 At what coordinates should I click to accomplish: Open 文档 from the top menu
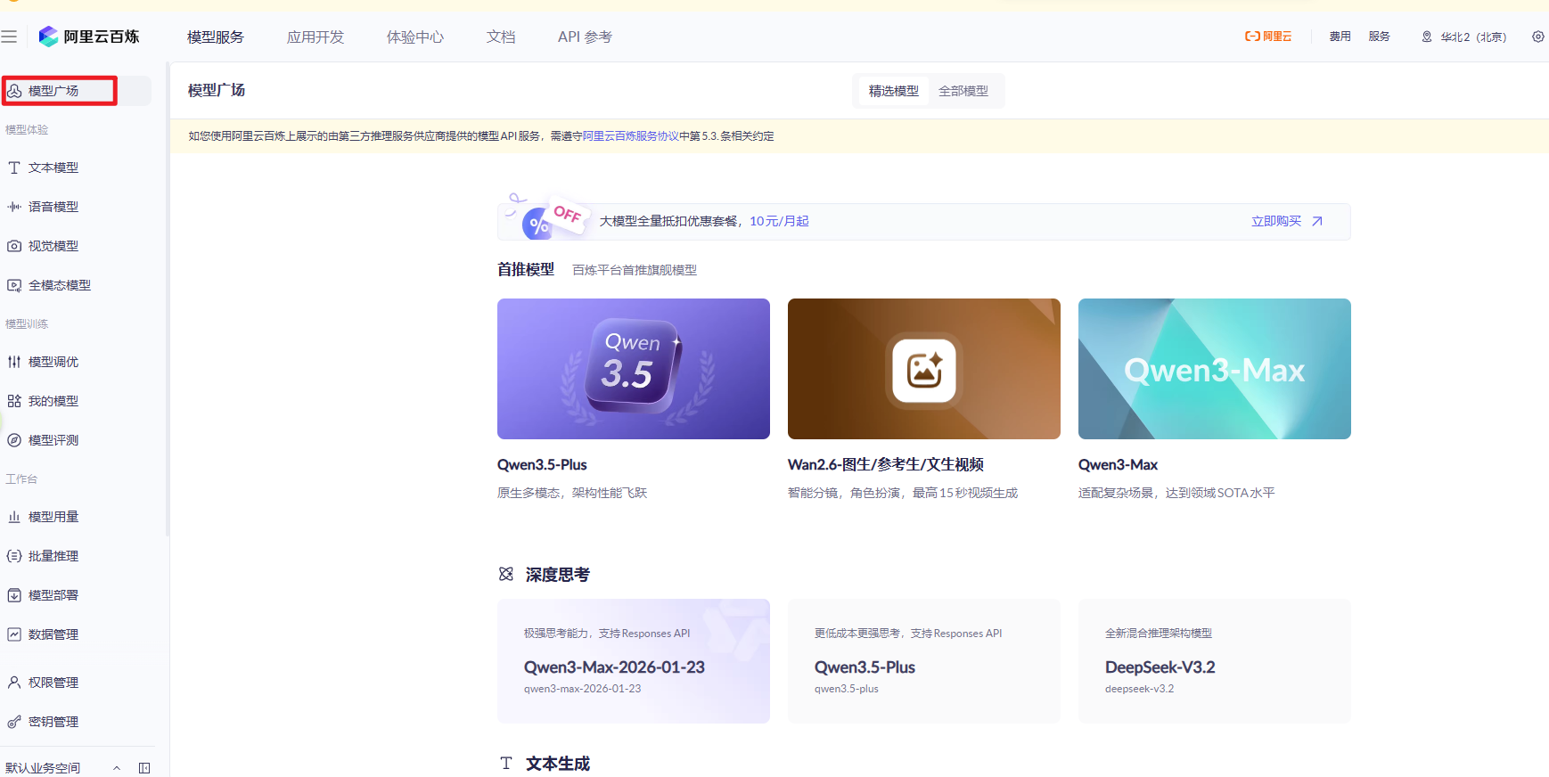click(x=501, y=37)
